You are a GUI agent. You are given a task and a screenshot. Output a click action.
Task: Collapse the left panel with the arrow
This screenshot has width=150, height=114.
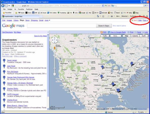click(48, 32)
